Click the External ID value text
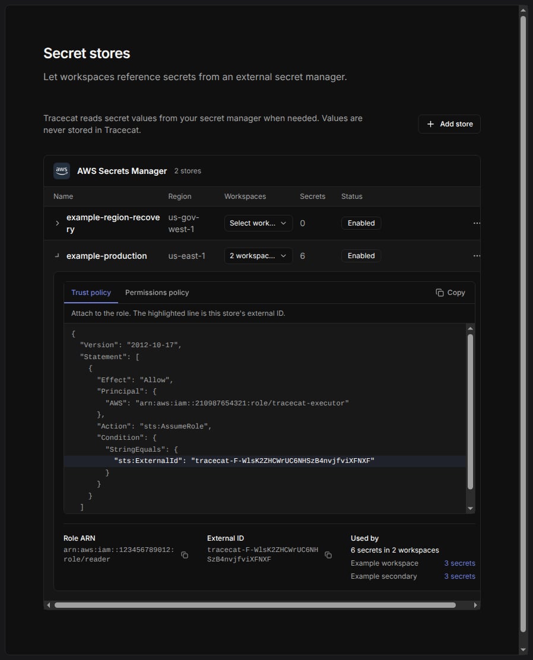 pos(263,554)
